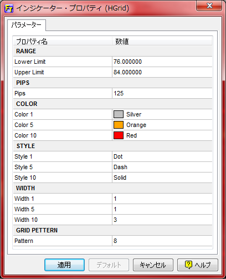Click the キャンセル cancel button
The width and height of the screenshot is (226, 279).
(153, 265)
